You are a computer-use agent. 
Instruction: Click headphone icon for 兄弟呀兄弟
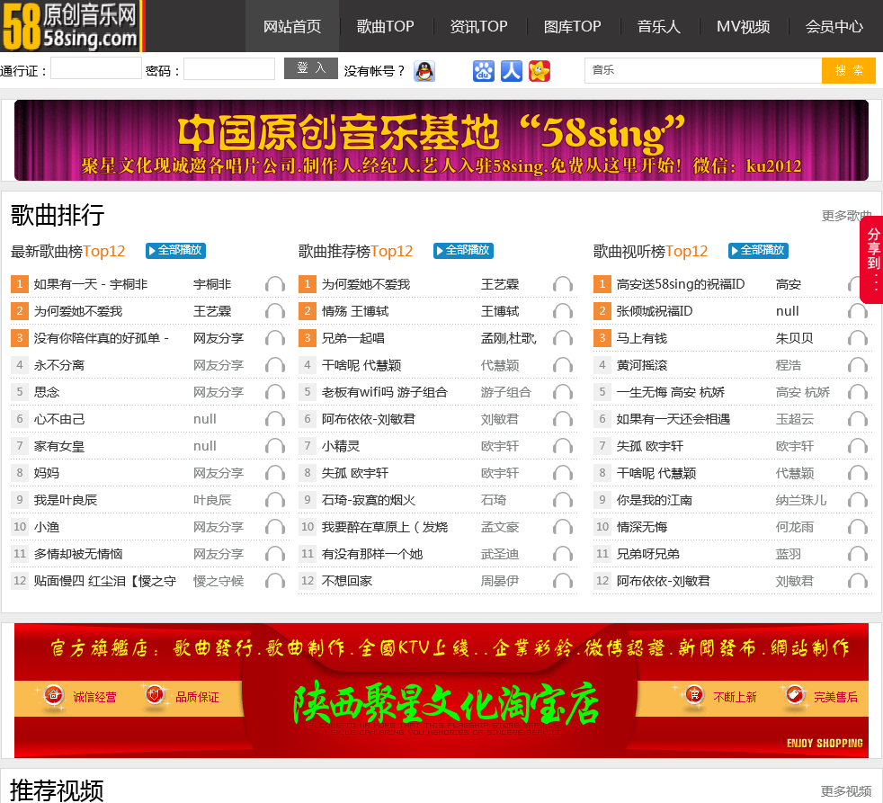[858, 554]
